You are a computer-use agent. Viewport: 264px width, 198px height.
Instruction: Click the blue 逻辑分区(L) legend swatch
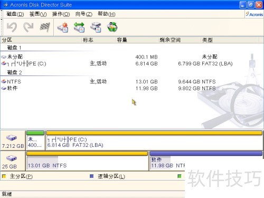pyautogui.click(x=91, y=176)
